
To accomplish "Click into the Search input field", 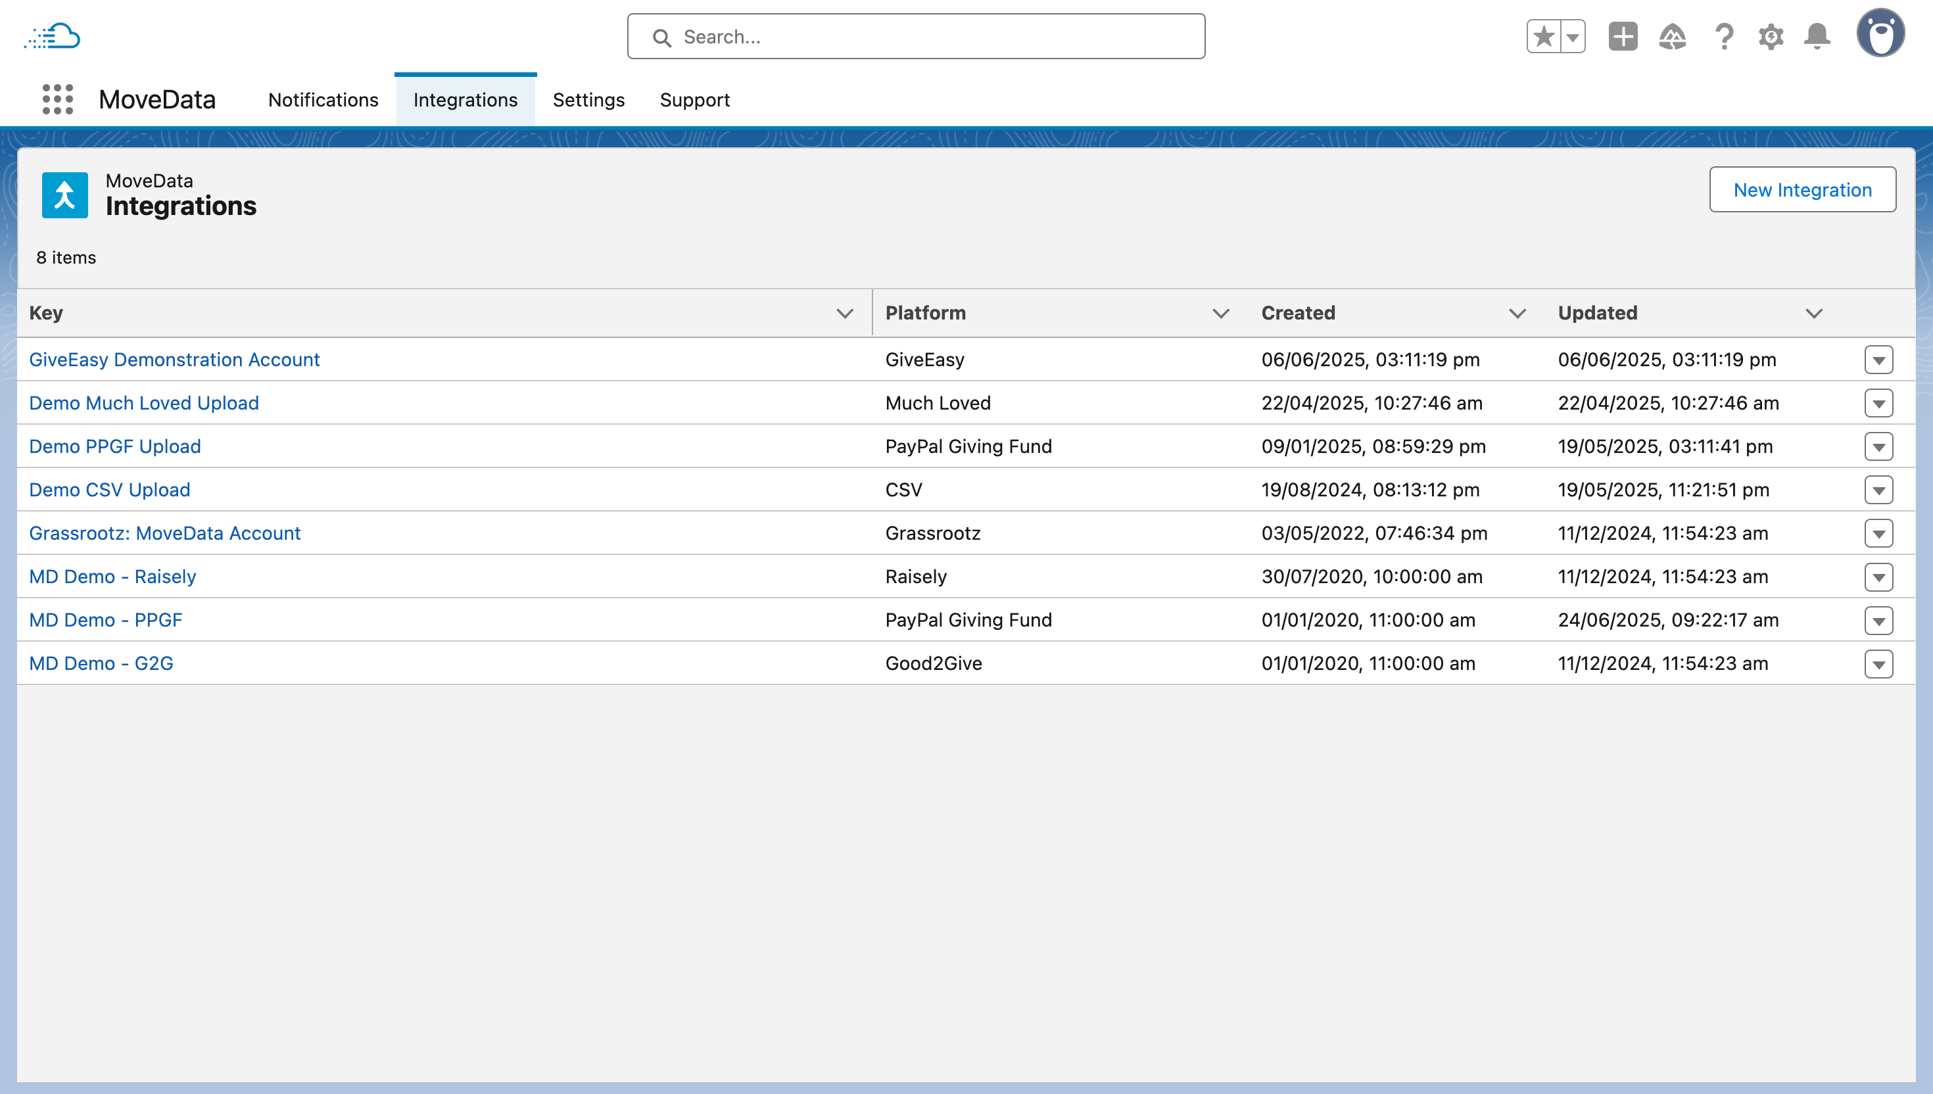I will (x=917, y=36).
